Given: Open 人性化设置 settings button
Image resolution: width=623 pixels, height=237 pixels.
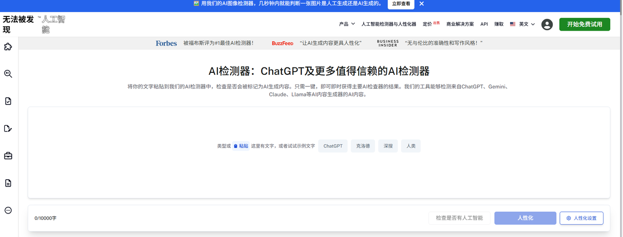Looking at the screenshot, I should pos(582,218).
